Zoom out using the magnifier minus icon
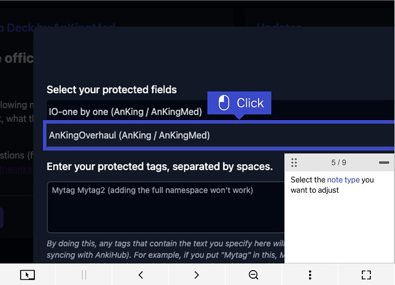Image resolution: width=395 pixels, height=285 pixels. 254,275
